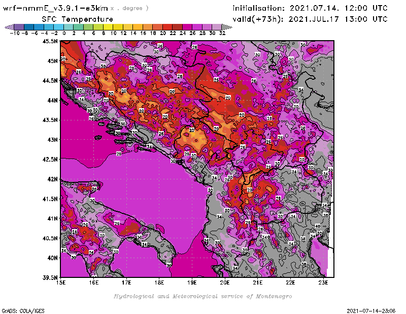Viewport: 406px width, 314px height.
Task: Click the timestamp '2021-07-14-23:06'
Action: tap(371, 310)
